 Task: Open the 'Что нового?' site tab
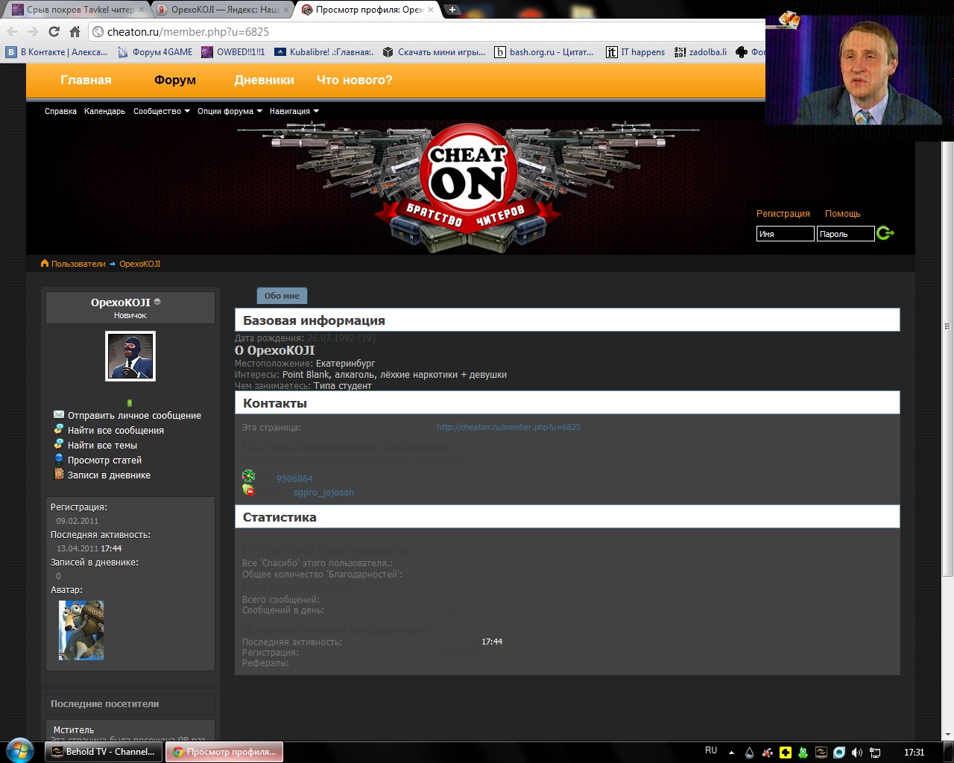pyautogui.click(x=354, y=80)
